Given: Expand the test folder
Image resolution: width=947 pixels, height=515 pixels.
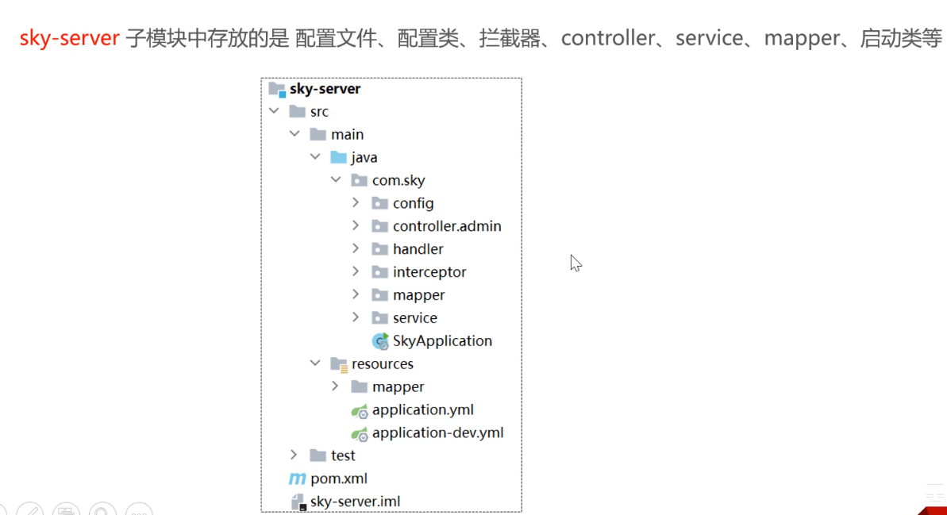Looking at the screenshot, I should tap(294, 455).
